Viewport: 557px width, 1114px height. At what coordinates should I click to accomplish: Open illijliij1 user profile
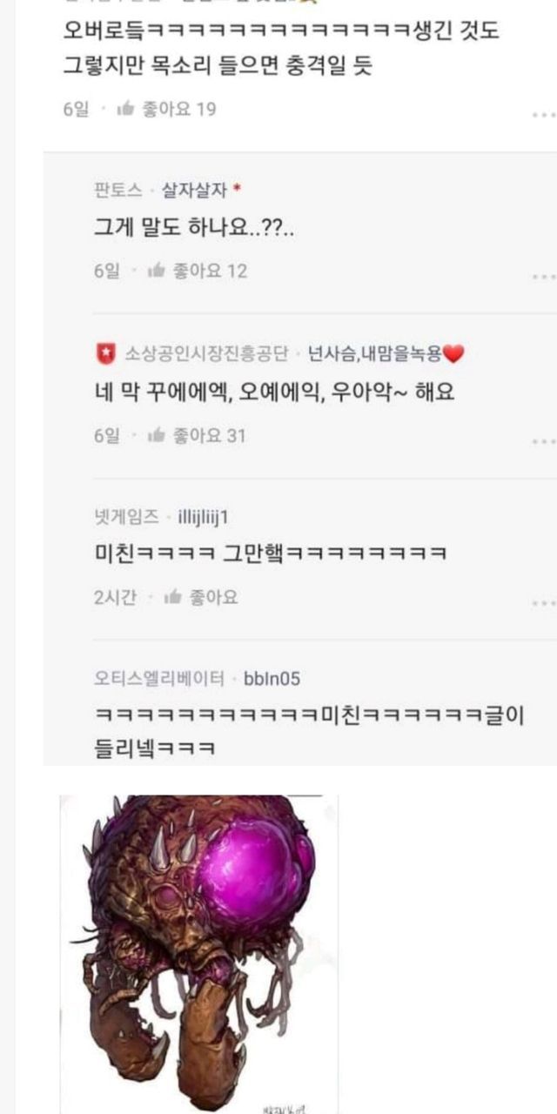(x=203, y=517)
